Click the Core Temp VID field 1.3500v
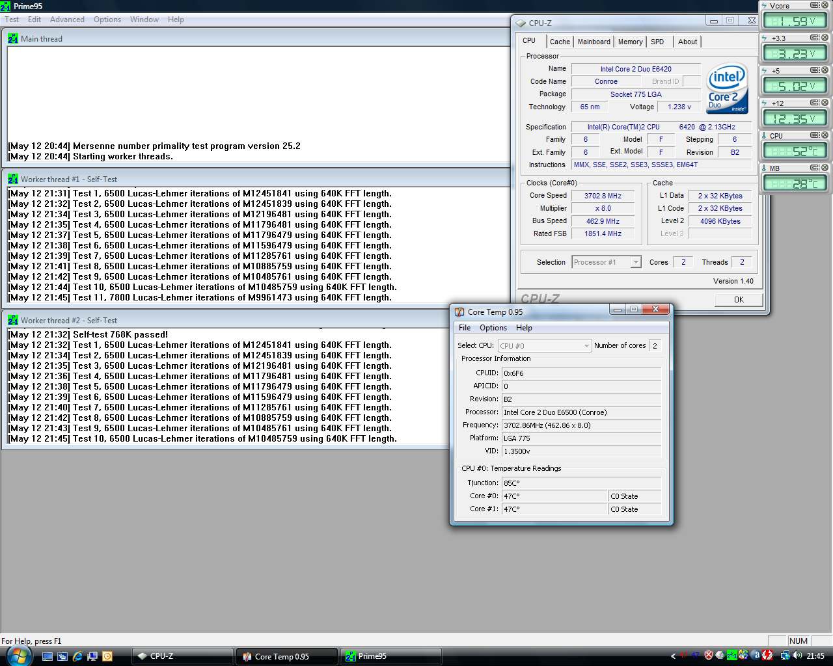Image resolution: width=833 pixels, height=666 pixels. click(x=582, y=451)
